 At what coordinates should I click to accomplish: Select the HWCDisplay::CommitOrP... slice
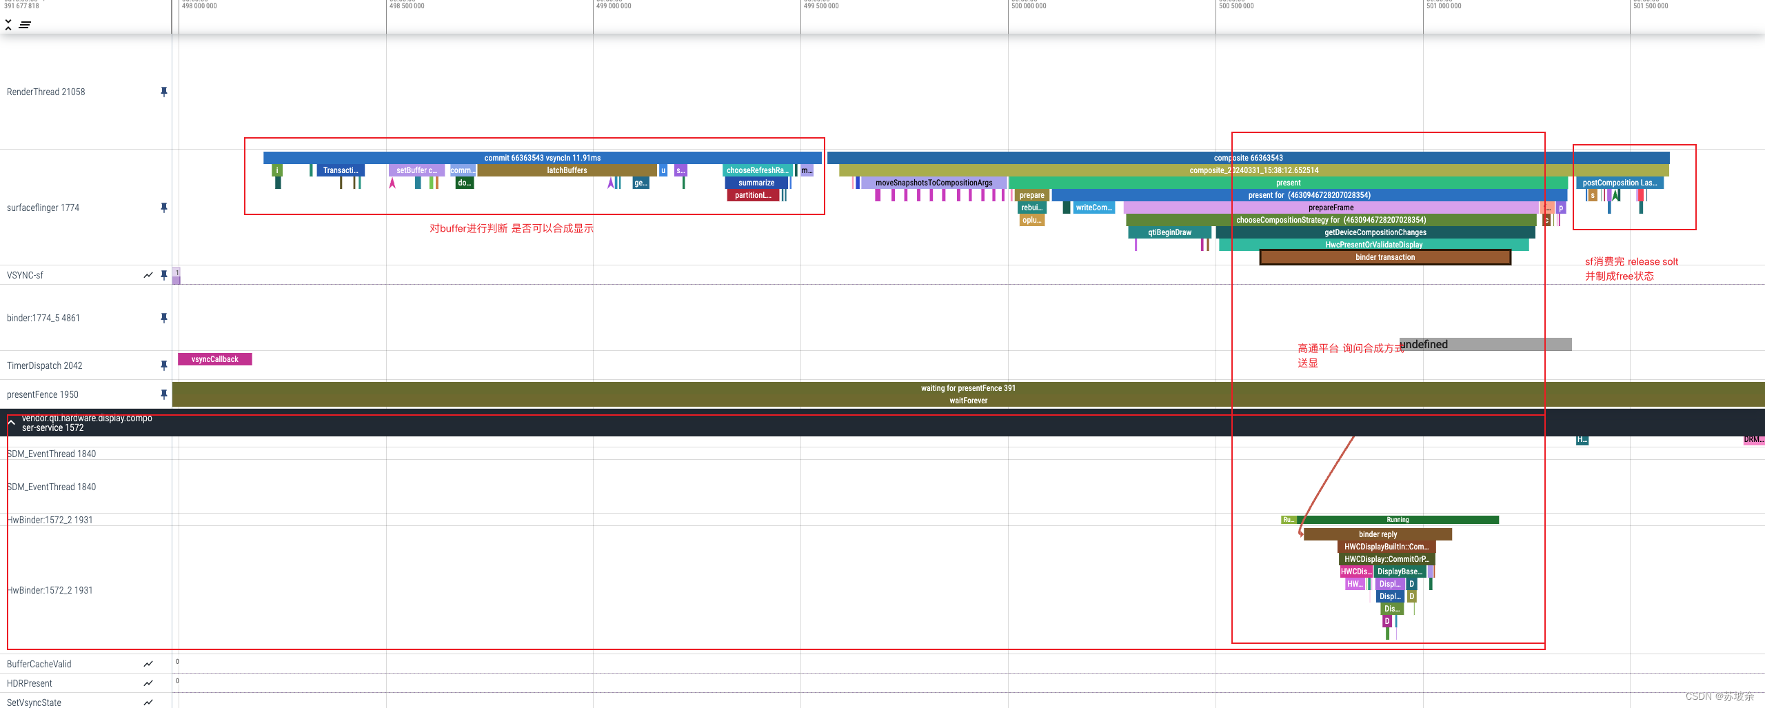point(1386,559)
